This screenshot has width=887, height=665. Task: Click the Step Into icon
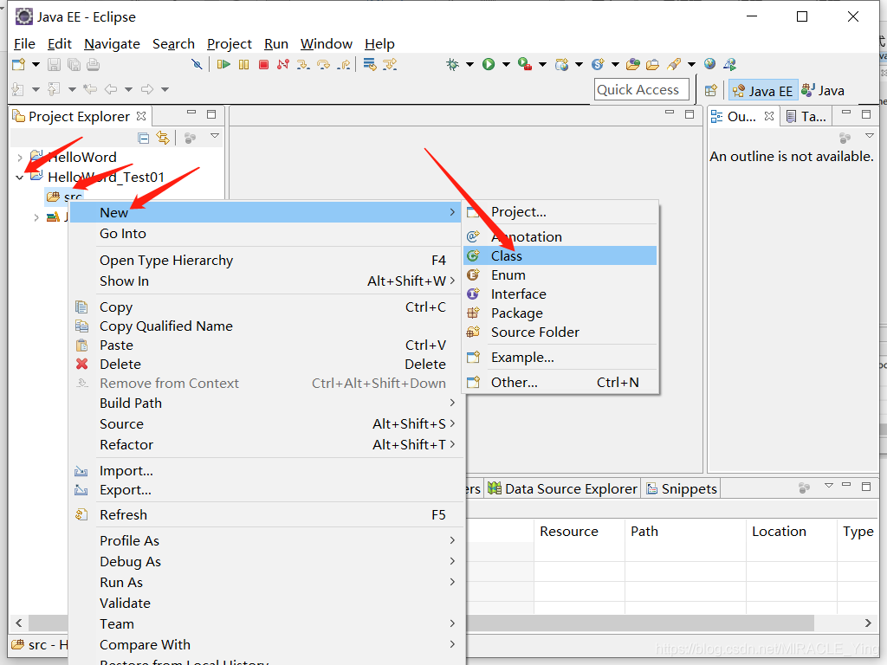(x=303, y=64)
